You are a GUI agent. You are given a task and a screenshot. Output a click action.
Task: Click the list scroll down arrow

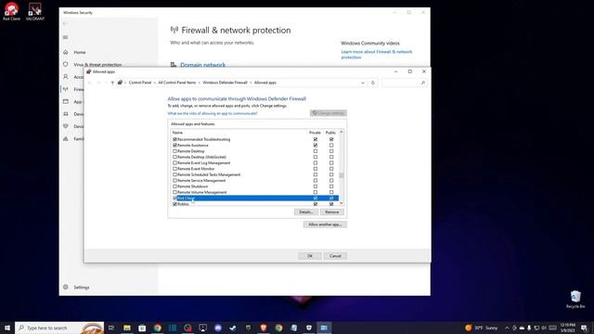pos(342,204)
